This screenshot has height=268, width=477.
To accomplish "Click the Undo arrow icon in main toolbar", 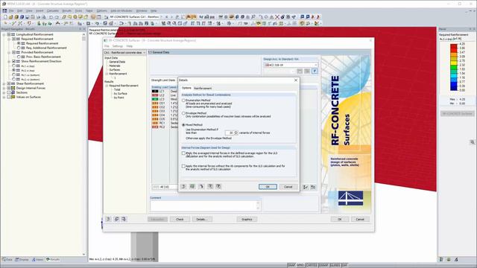I will [51, 17].
